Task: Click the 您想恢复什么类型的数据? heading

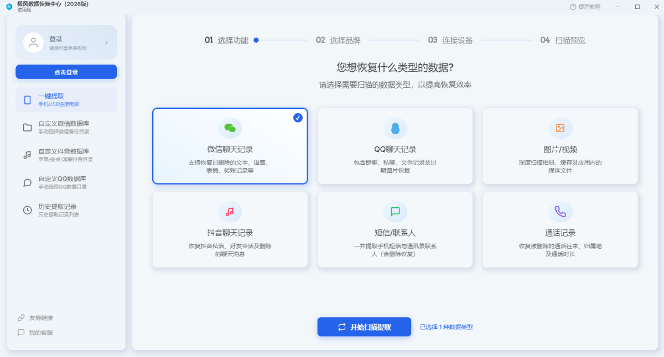Action: point(395,67)
